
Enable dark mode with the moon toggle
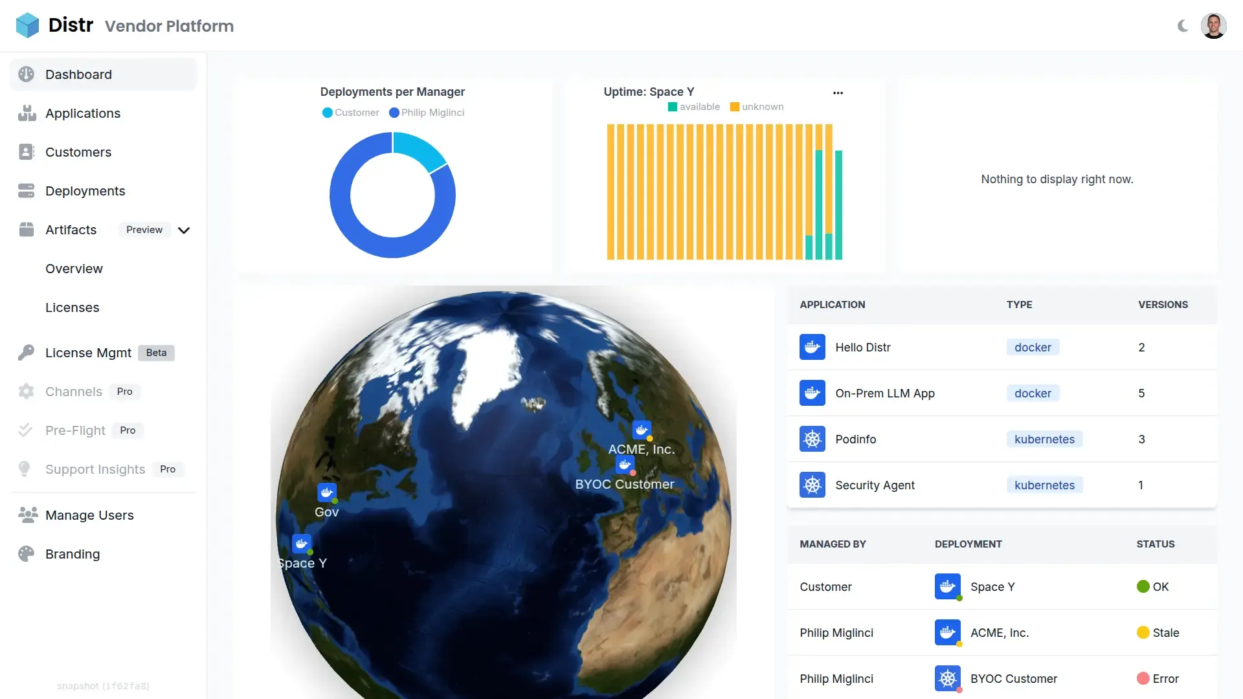(x=1183, y=26)
